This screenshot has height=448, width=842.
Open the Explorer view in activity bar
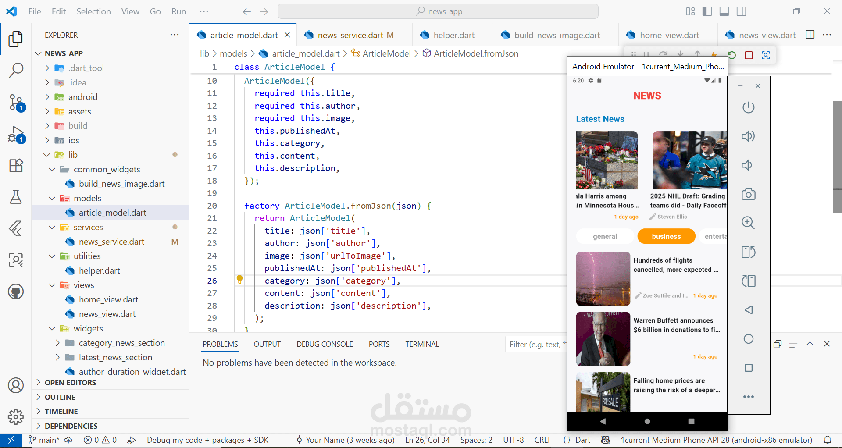pos(16,39)
